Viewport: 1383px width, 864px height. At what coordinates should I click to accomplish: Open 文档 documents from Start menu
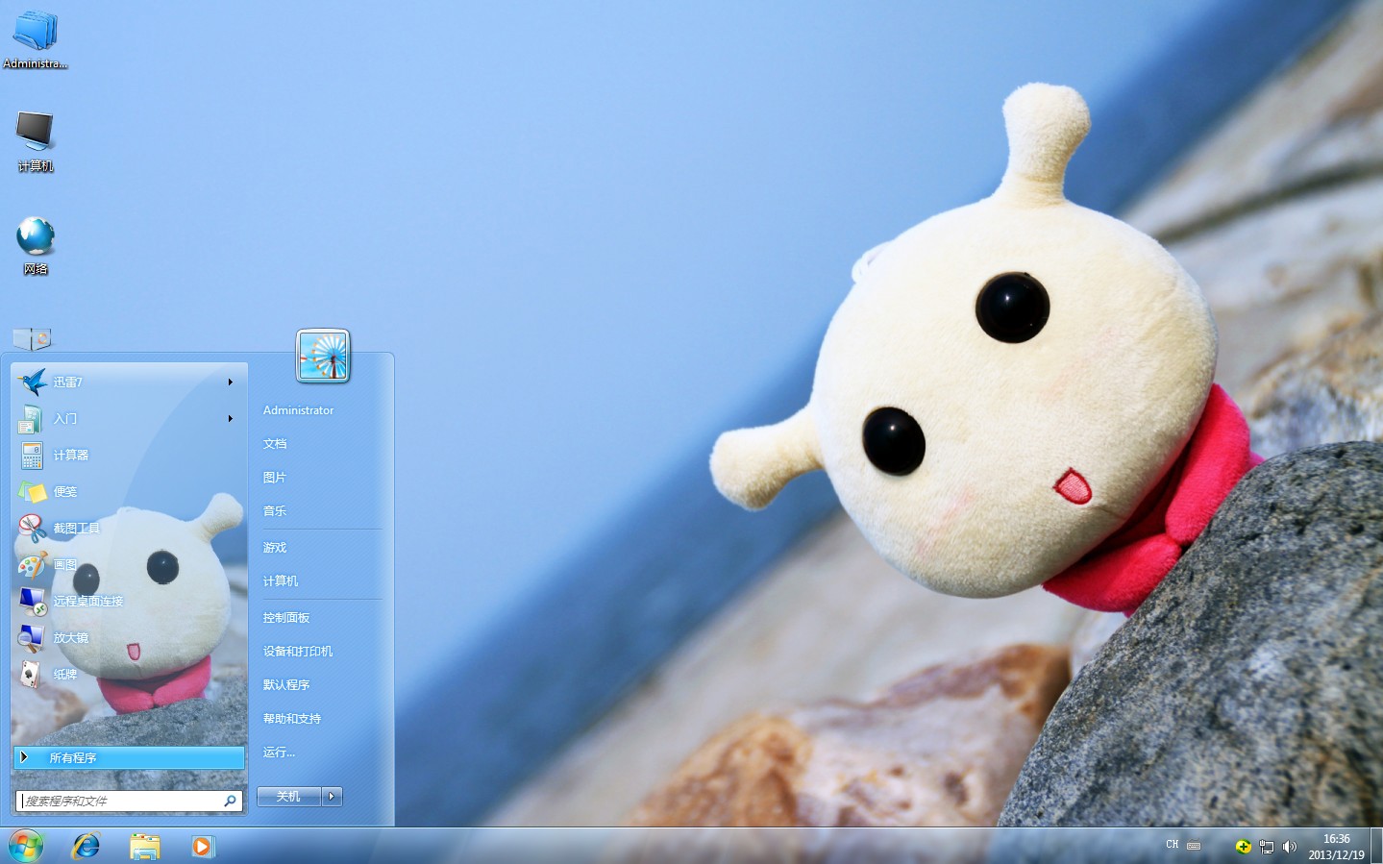click(275, 444)
